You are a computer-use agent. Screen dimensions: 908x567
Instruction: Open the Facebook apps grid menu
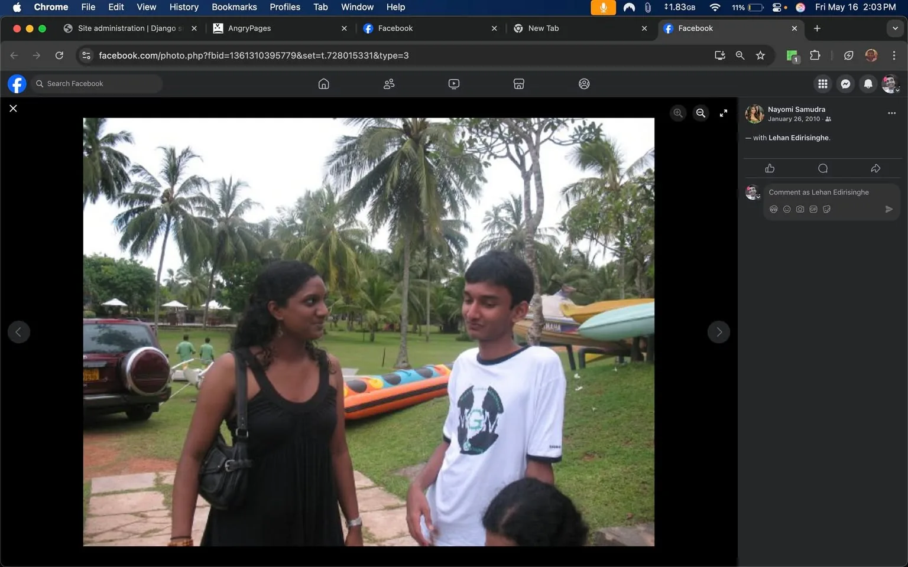point(822,84)
